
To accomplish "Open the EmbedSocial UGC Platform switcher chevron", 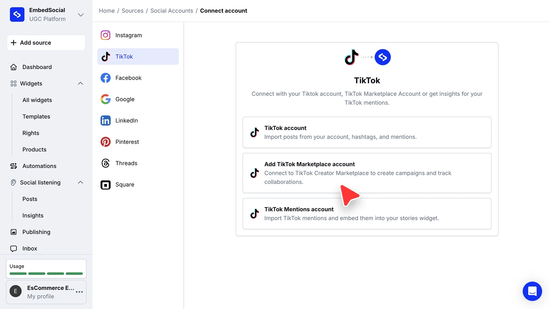I will pos(81,15).
